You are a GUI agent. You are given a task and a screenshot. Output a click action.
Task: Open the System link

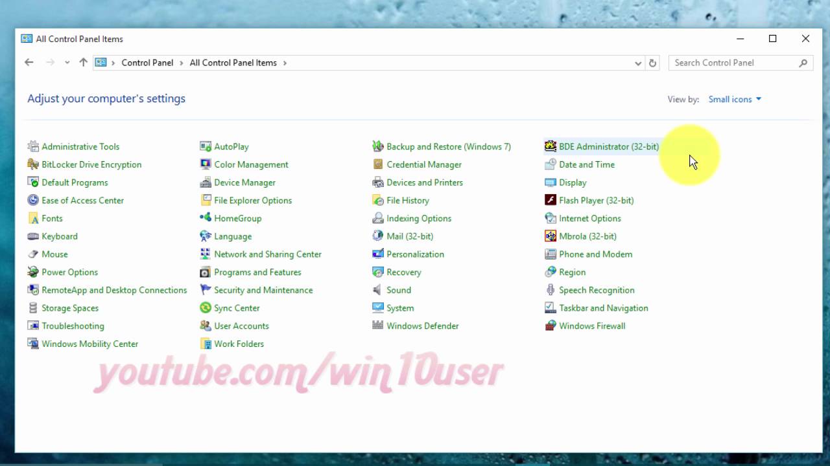pyautogui.click(x=400, y=308)
